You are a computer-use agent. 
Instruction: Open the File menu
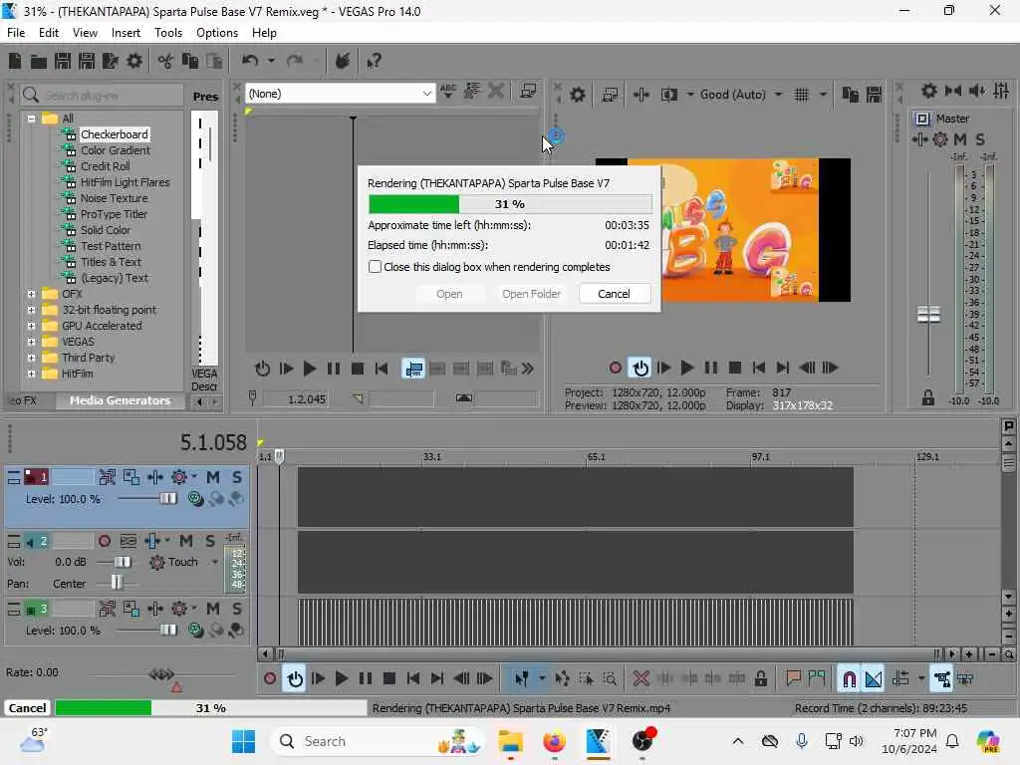tap(16, 33)
